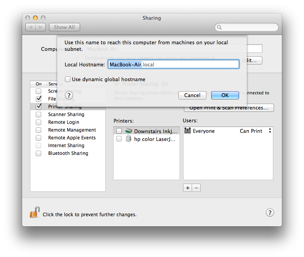Select the hp color LaserJ... printer row

click(x=147, y=139)
